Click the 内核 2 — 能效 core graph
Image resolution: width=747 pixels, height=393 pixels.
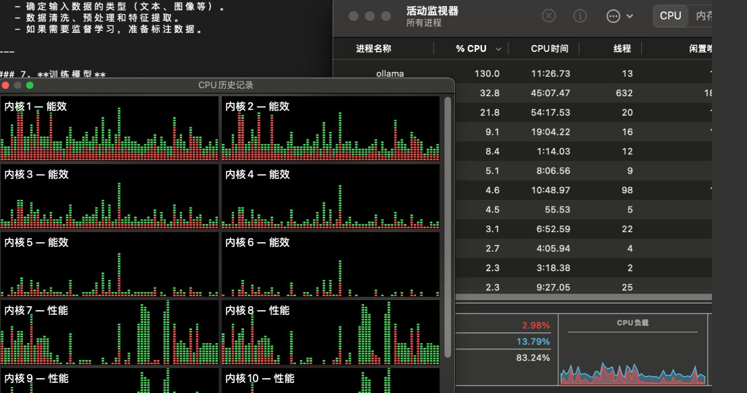[330, 129]
